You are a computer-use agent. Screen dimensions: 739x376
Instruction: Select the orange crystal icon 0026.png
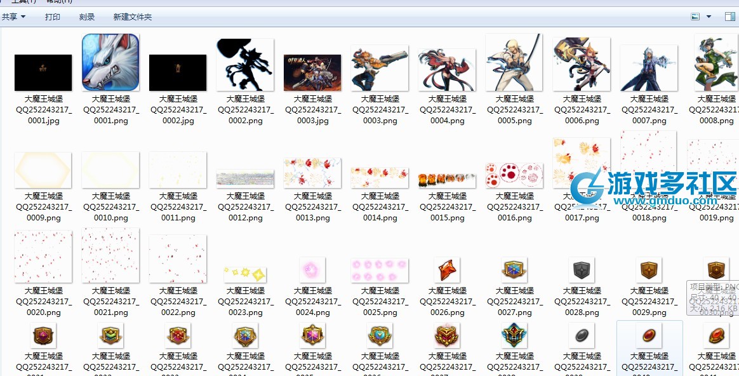point(447,270)
